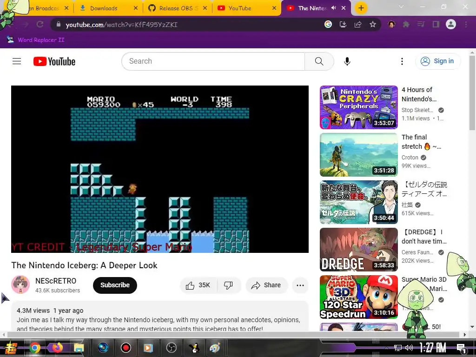Open NEScRETRO channel name link
The width and height of the screenshot is (476, 357).
pyautogui.click(x=56, y=281)
